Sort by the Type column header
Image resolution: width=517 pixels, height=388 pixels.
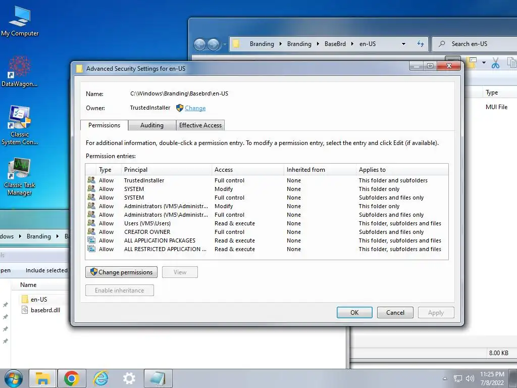pos(109,170)
